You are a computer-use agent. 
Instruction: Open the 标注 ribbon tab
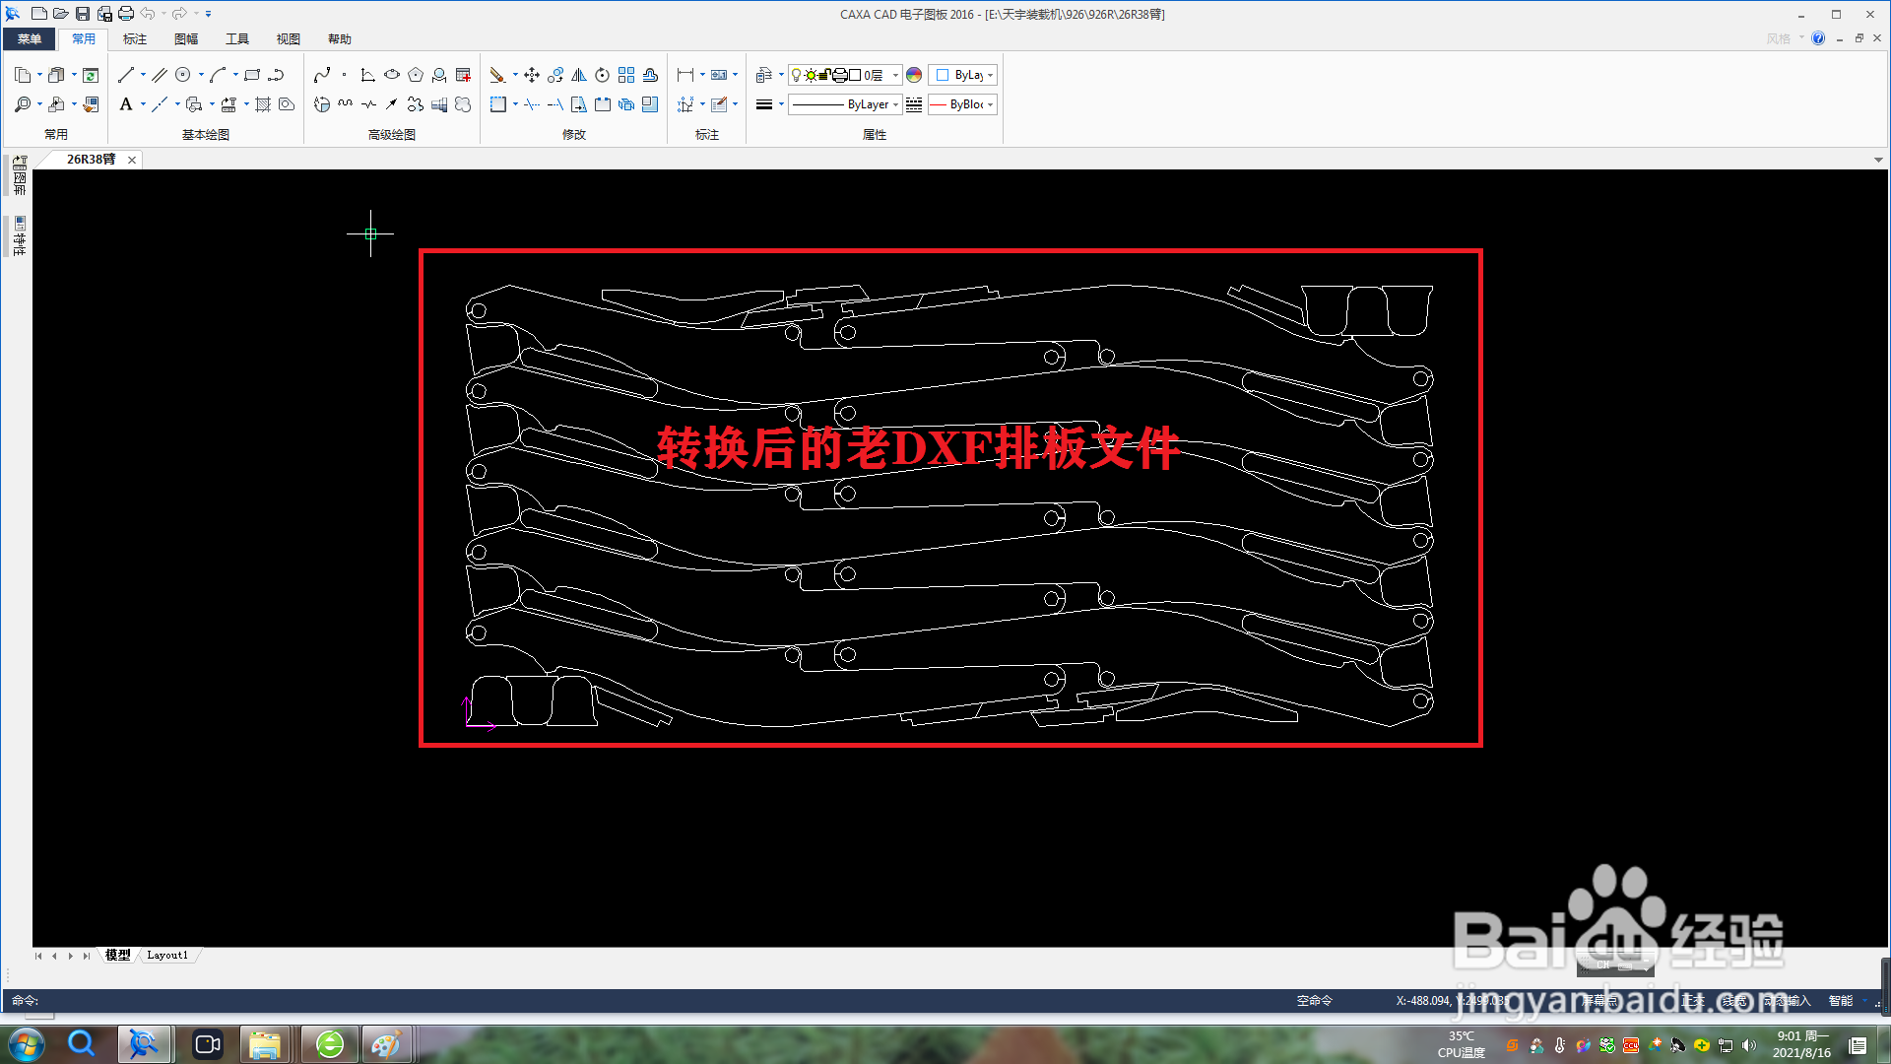[x=135, y=39]
